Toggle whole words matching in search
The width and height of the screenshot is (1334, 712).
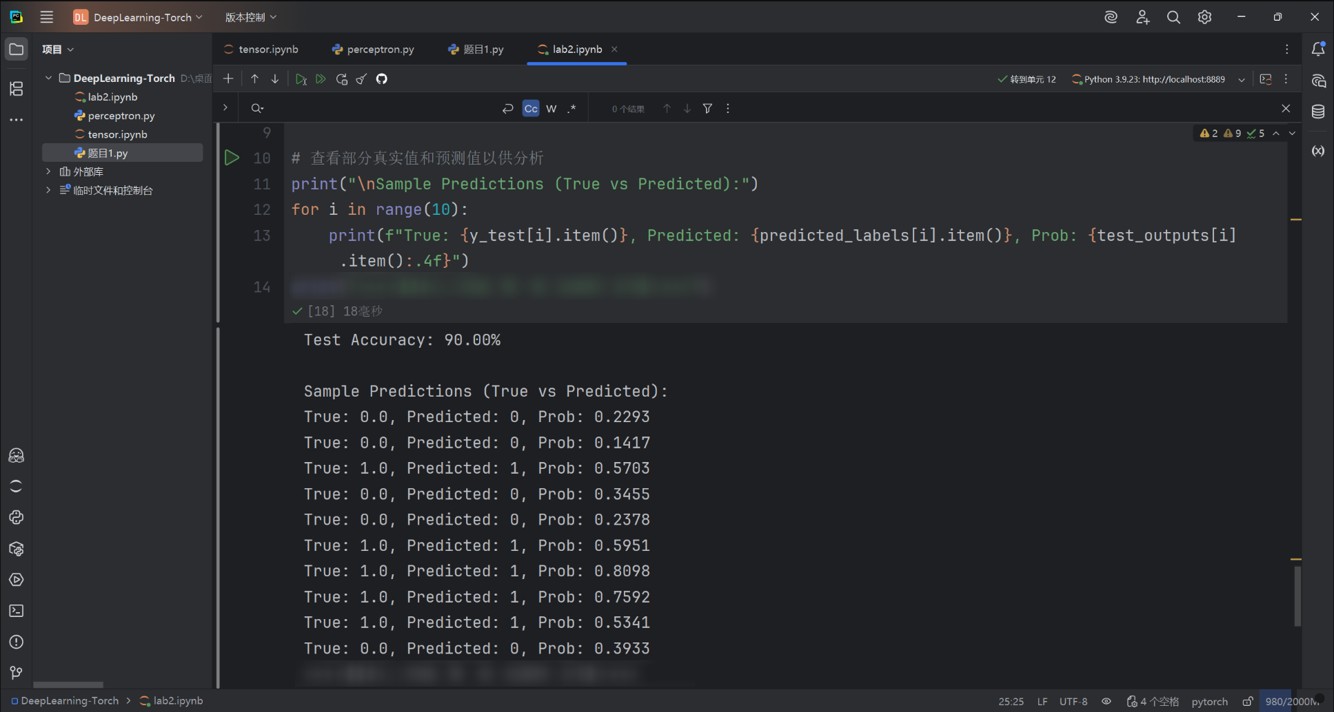point(551,108)
